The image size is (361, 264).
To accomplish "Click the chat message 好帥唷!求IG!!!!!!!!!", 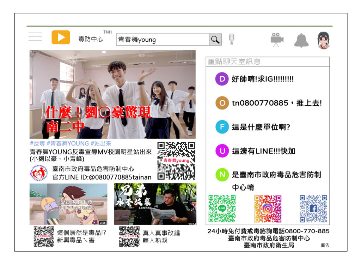I will click(x=263, y=79).
